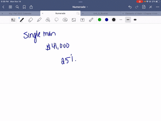The height and width of the screenshot is (121, 161).
Task: Redo the last action
Action: pos(137,7)
